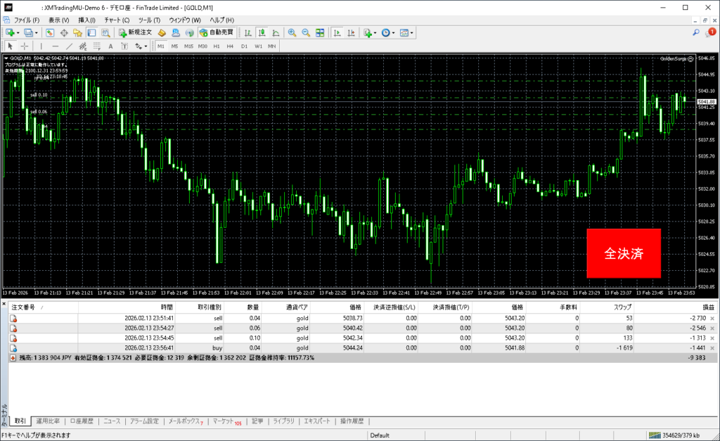The image size is (720, 441).
Task: Click the search icon in toolbar
Action: [696, 32]
